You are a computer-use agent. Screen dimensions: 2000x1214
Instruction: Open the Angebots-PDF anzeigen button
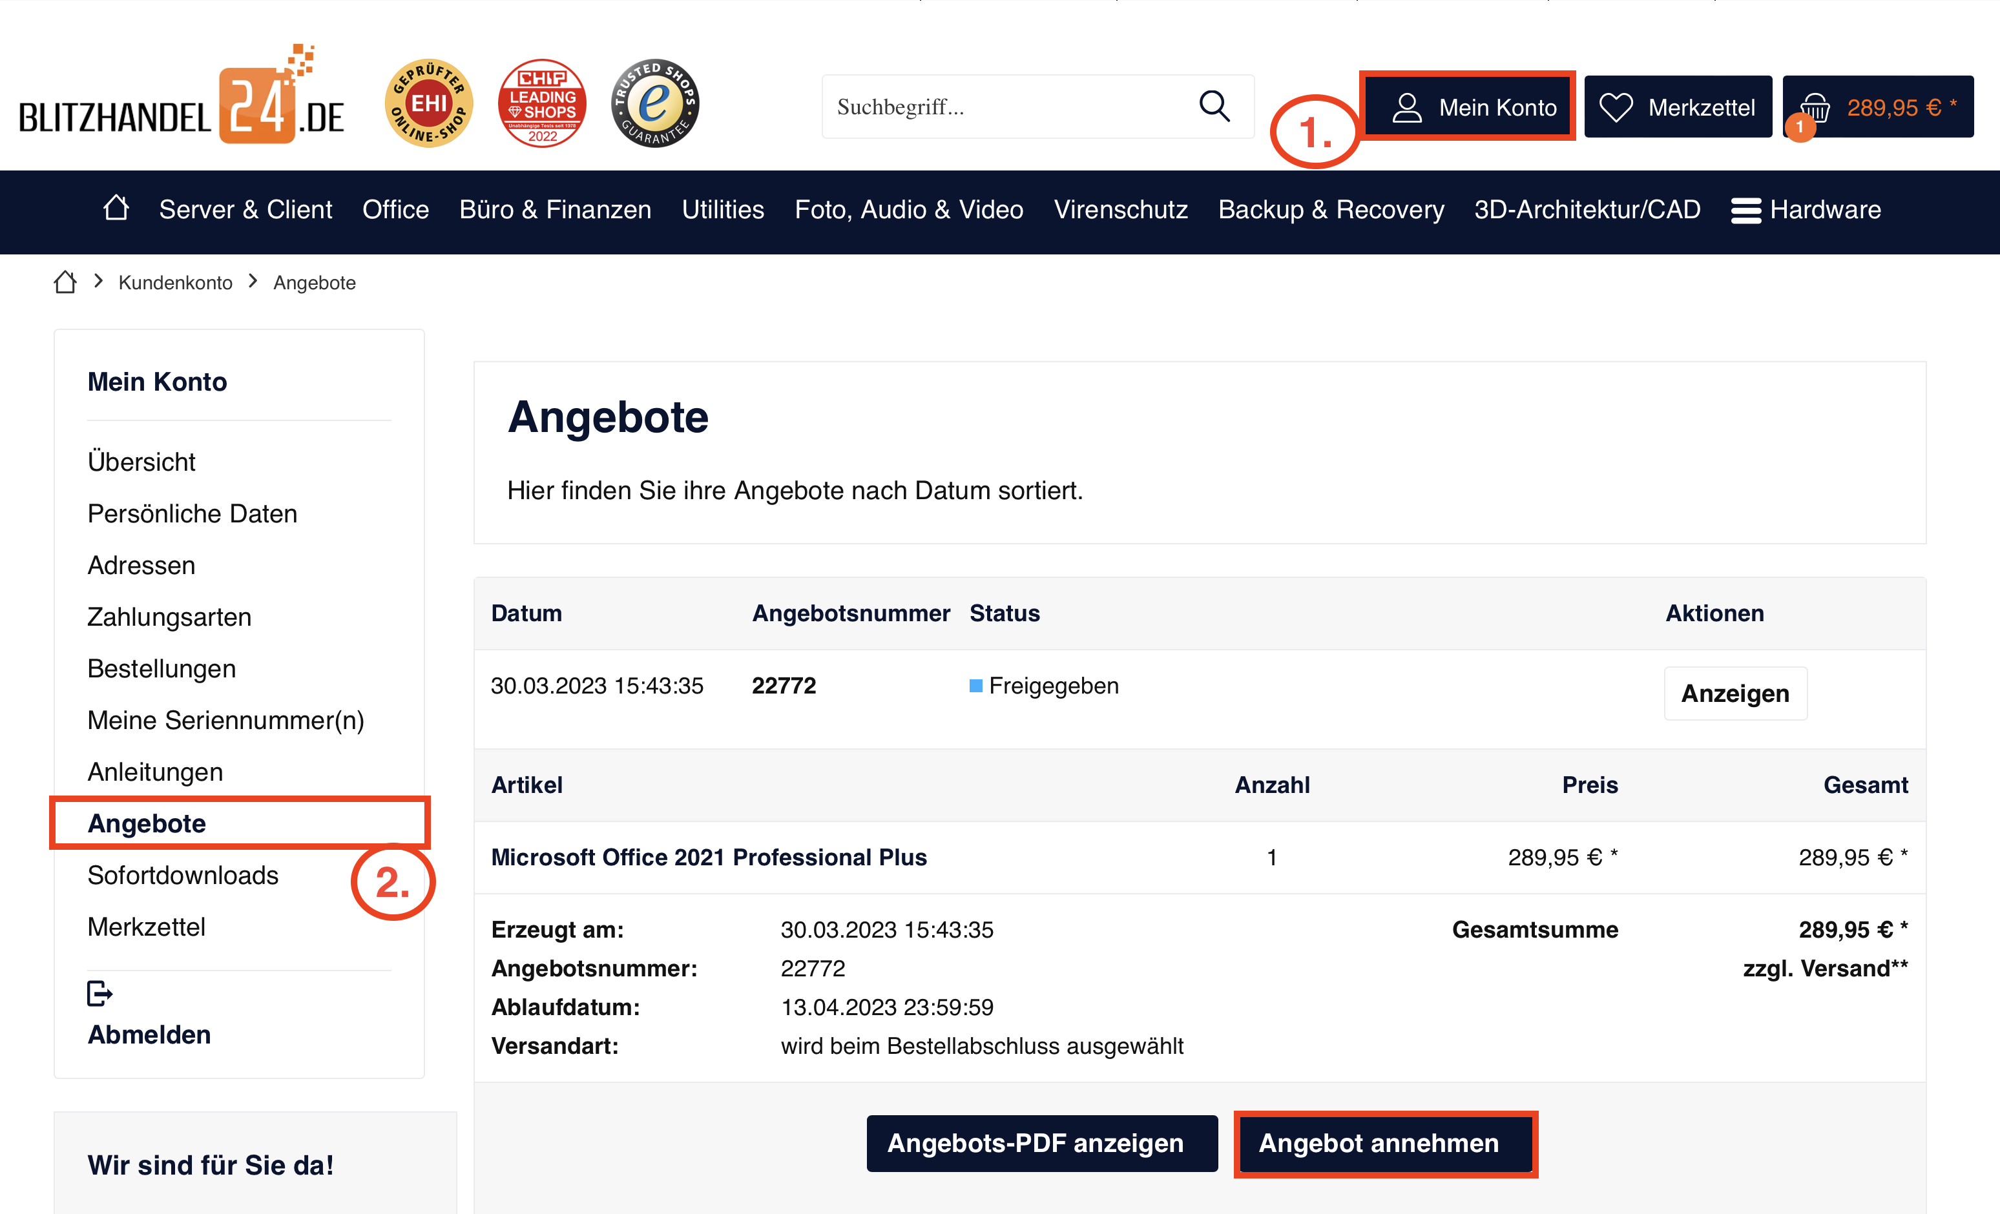[x=1041, y=1144]
